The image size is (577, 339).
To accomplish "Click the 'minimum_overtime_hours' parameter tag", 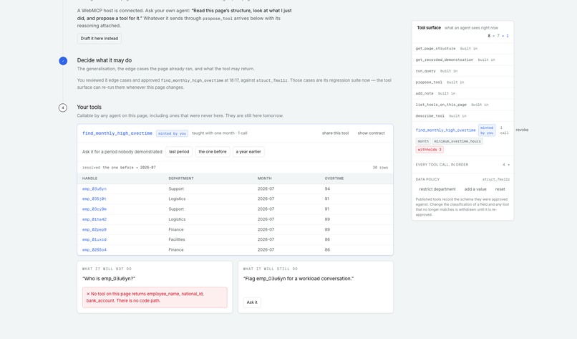I will pos(457,141).
